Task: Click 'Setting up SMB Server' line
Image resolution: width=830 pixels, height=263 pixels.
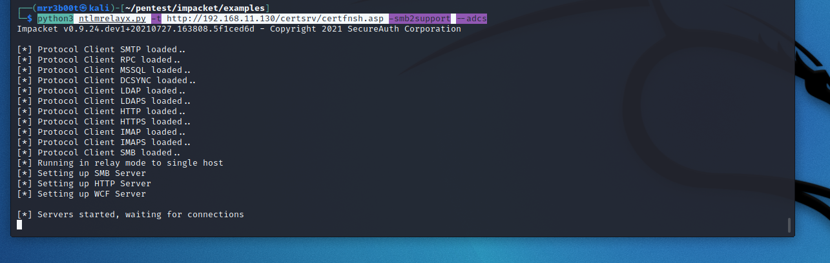Action: pos(81,173)
